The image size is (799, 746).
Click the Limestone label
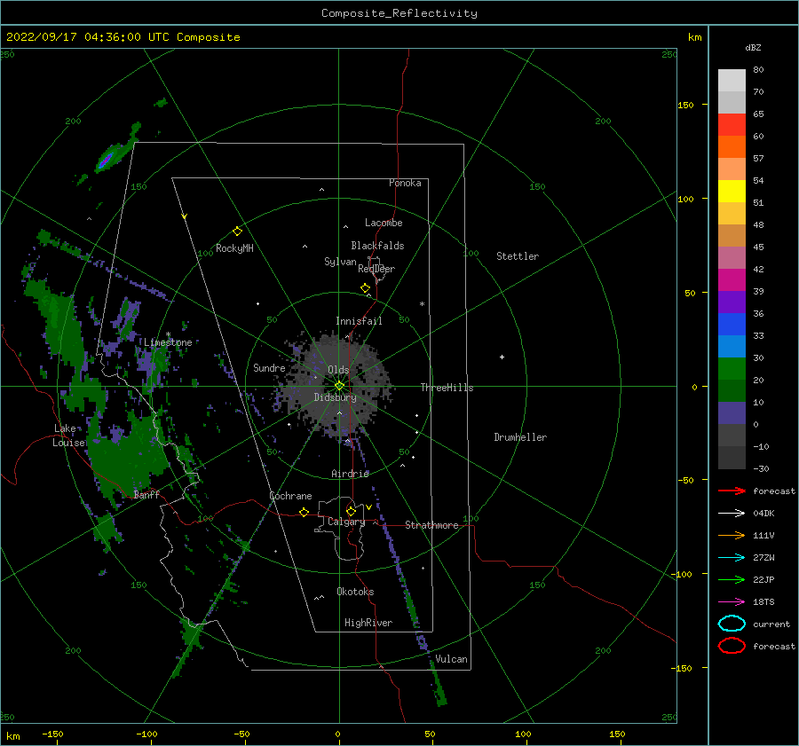pyautogui.click(x=168, y=342)
